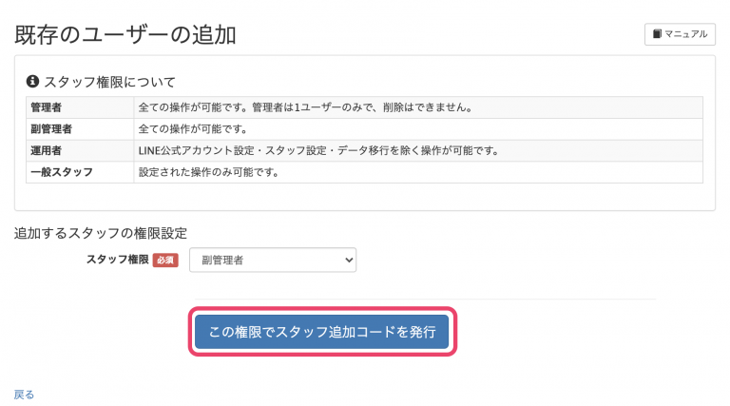Click the 管理者は1ユーザーのみ description text

[x=305, y=107]
